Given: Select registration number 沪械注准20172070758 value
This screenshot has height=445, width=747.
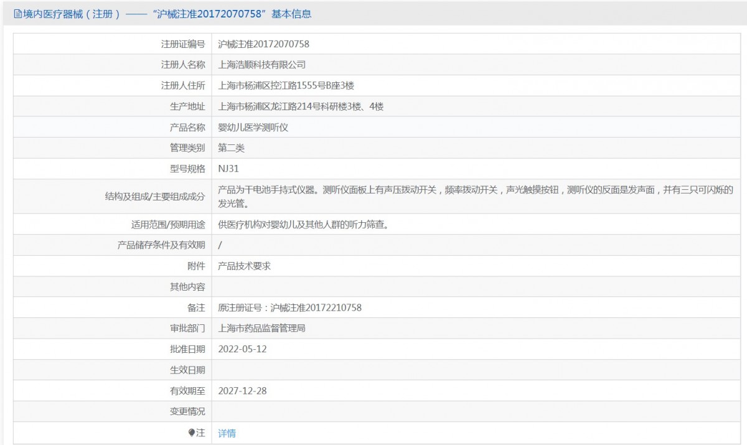Looking at the screenshot, I should 264,44.
